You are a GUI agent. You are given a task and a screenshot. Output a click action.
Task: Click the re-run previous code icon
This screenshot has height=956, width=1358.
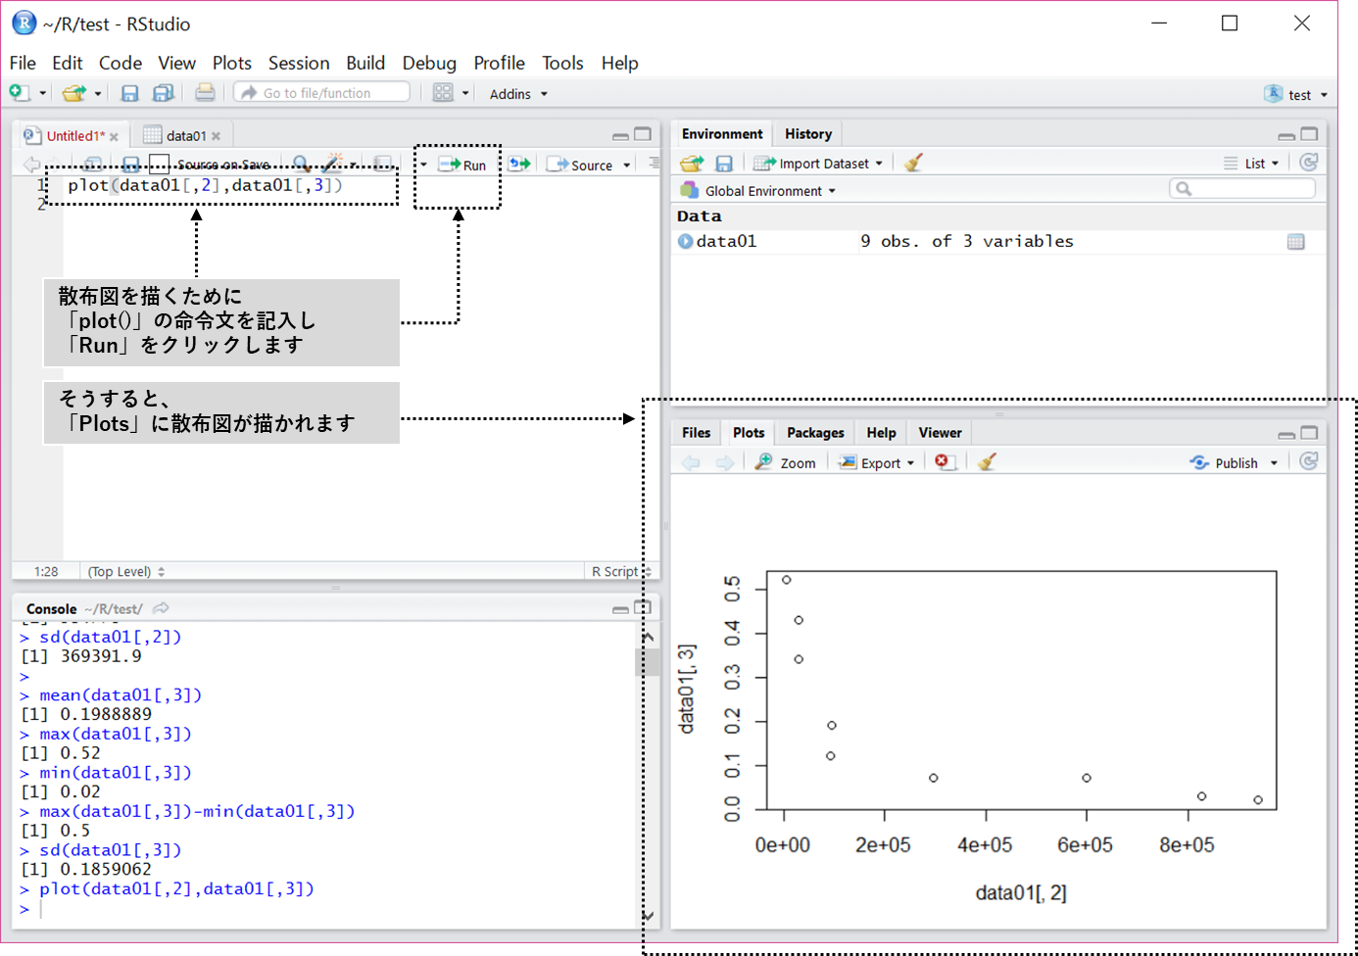519,165
